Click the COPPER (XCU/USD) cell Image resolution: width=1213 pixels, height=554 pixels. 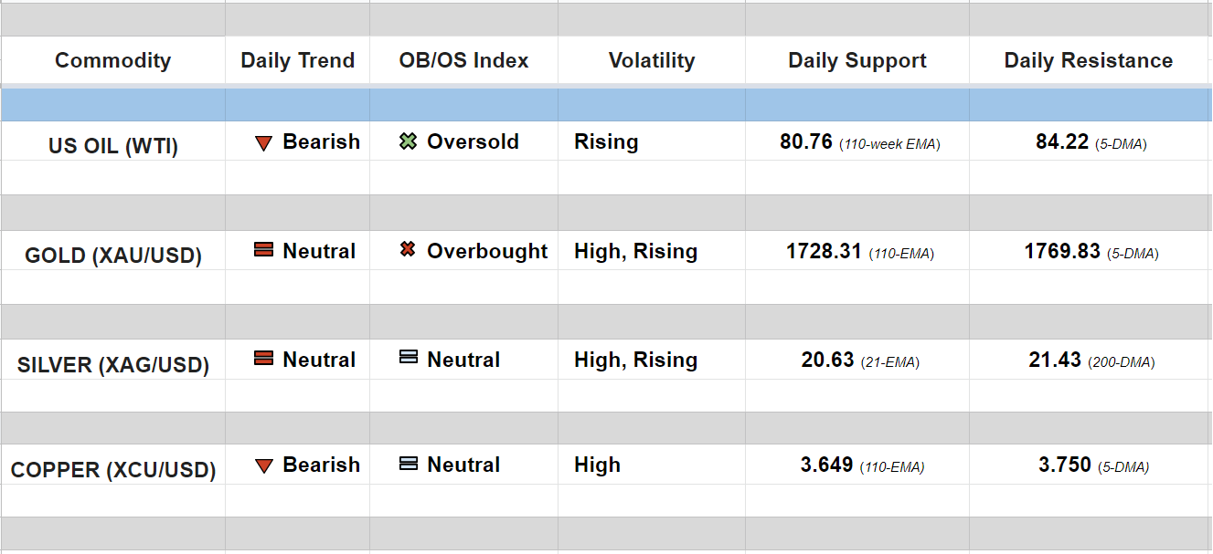pos(112,470)
